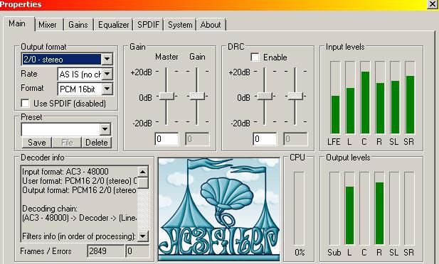
Task: Click the C input level meter
Action: [x=365, y=97]
